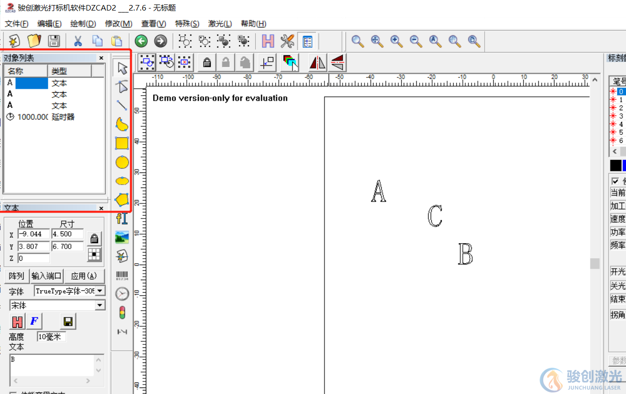Select the pan view magnifier with four arrows
This screenshot has height=394, width=626.
click(377, 41)
